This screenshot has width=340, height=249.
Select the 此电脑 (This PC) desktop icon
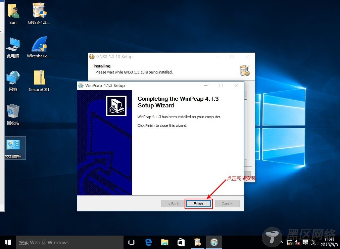[x=13, y=47]
